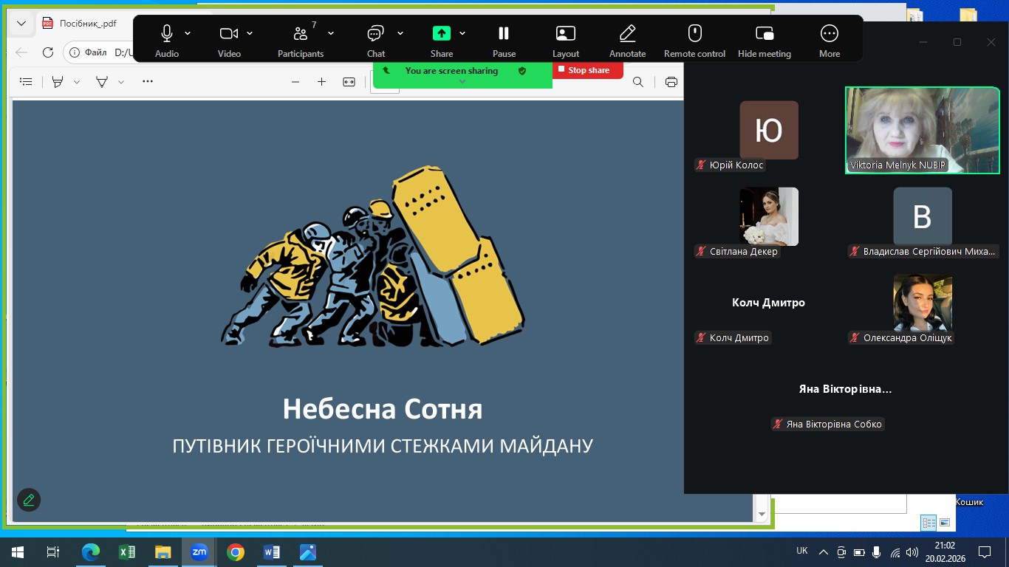
Task: Go back in the browser
Action: tap(21, 52)
